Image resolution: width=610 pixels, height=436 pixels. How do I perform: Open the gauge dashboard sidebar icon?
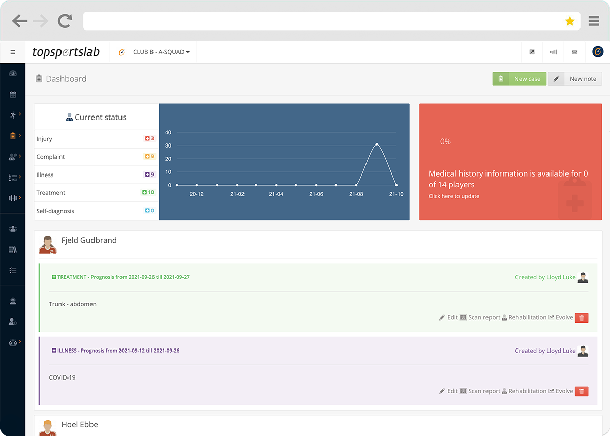click(x=13, y=73)
